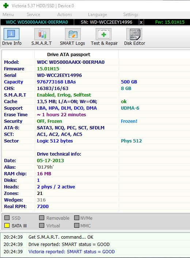Select the Capacity value 976773168 LBAs

[x=56, y=82]
